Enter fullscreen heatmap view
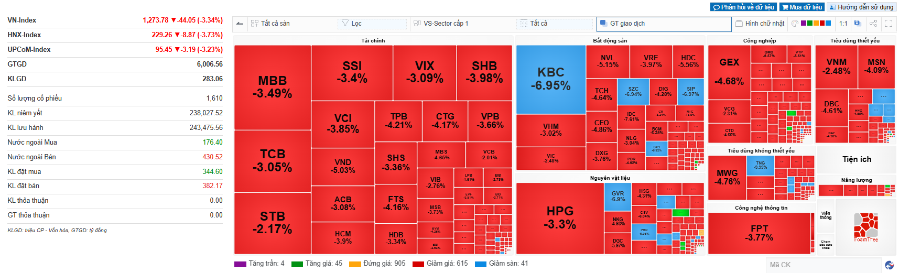 tap(889, 23)
